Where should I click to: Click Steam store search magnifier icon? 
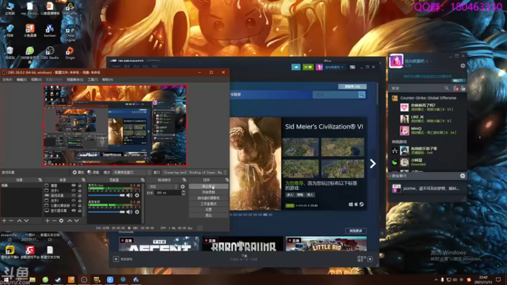coord(362,94)
